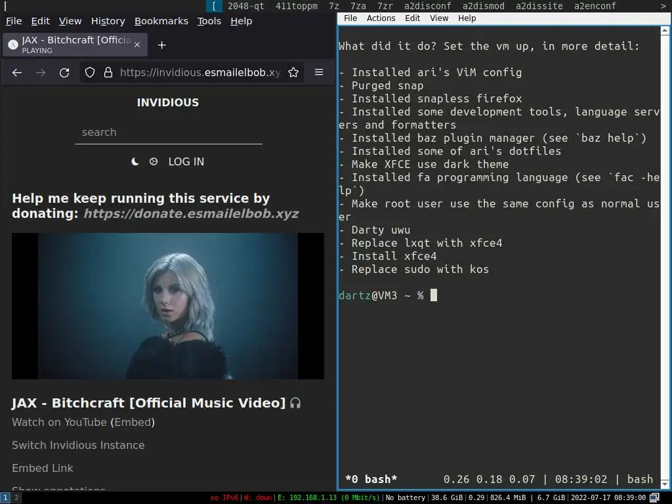Click the 'W: down' status entry
The image size is (672, 504).
click(x=258, y=497)
